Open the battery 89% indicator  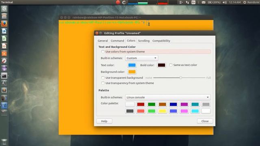click(x=214, y=2)
